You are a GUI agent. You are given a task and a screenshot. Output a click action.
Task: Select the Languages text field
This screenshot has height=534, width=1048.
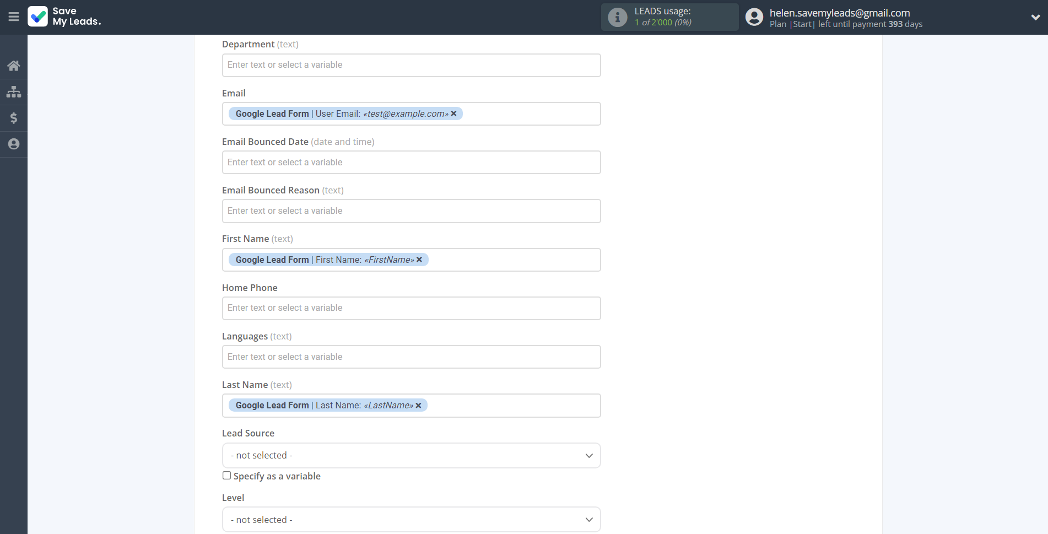coord(411,357)
